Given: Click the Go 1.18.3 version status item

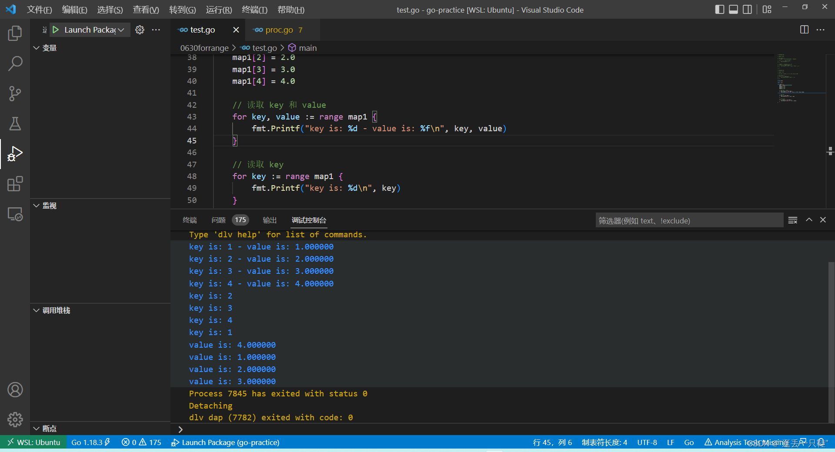Looking at the screenshot, I should [90, 442].
